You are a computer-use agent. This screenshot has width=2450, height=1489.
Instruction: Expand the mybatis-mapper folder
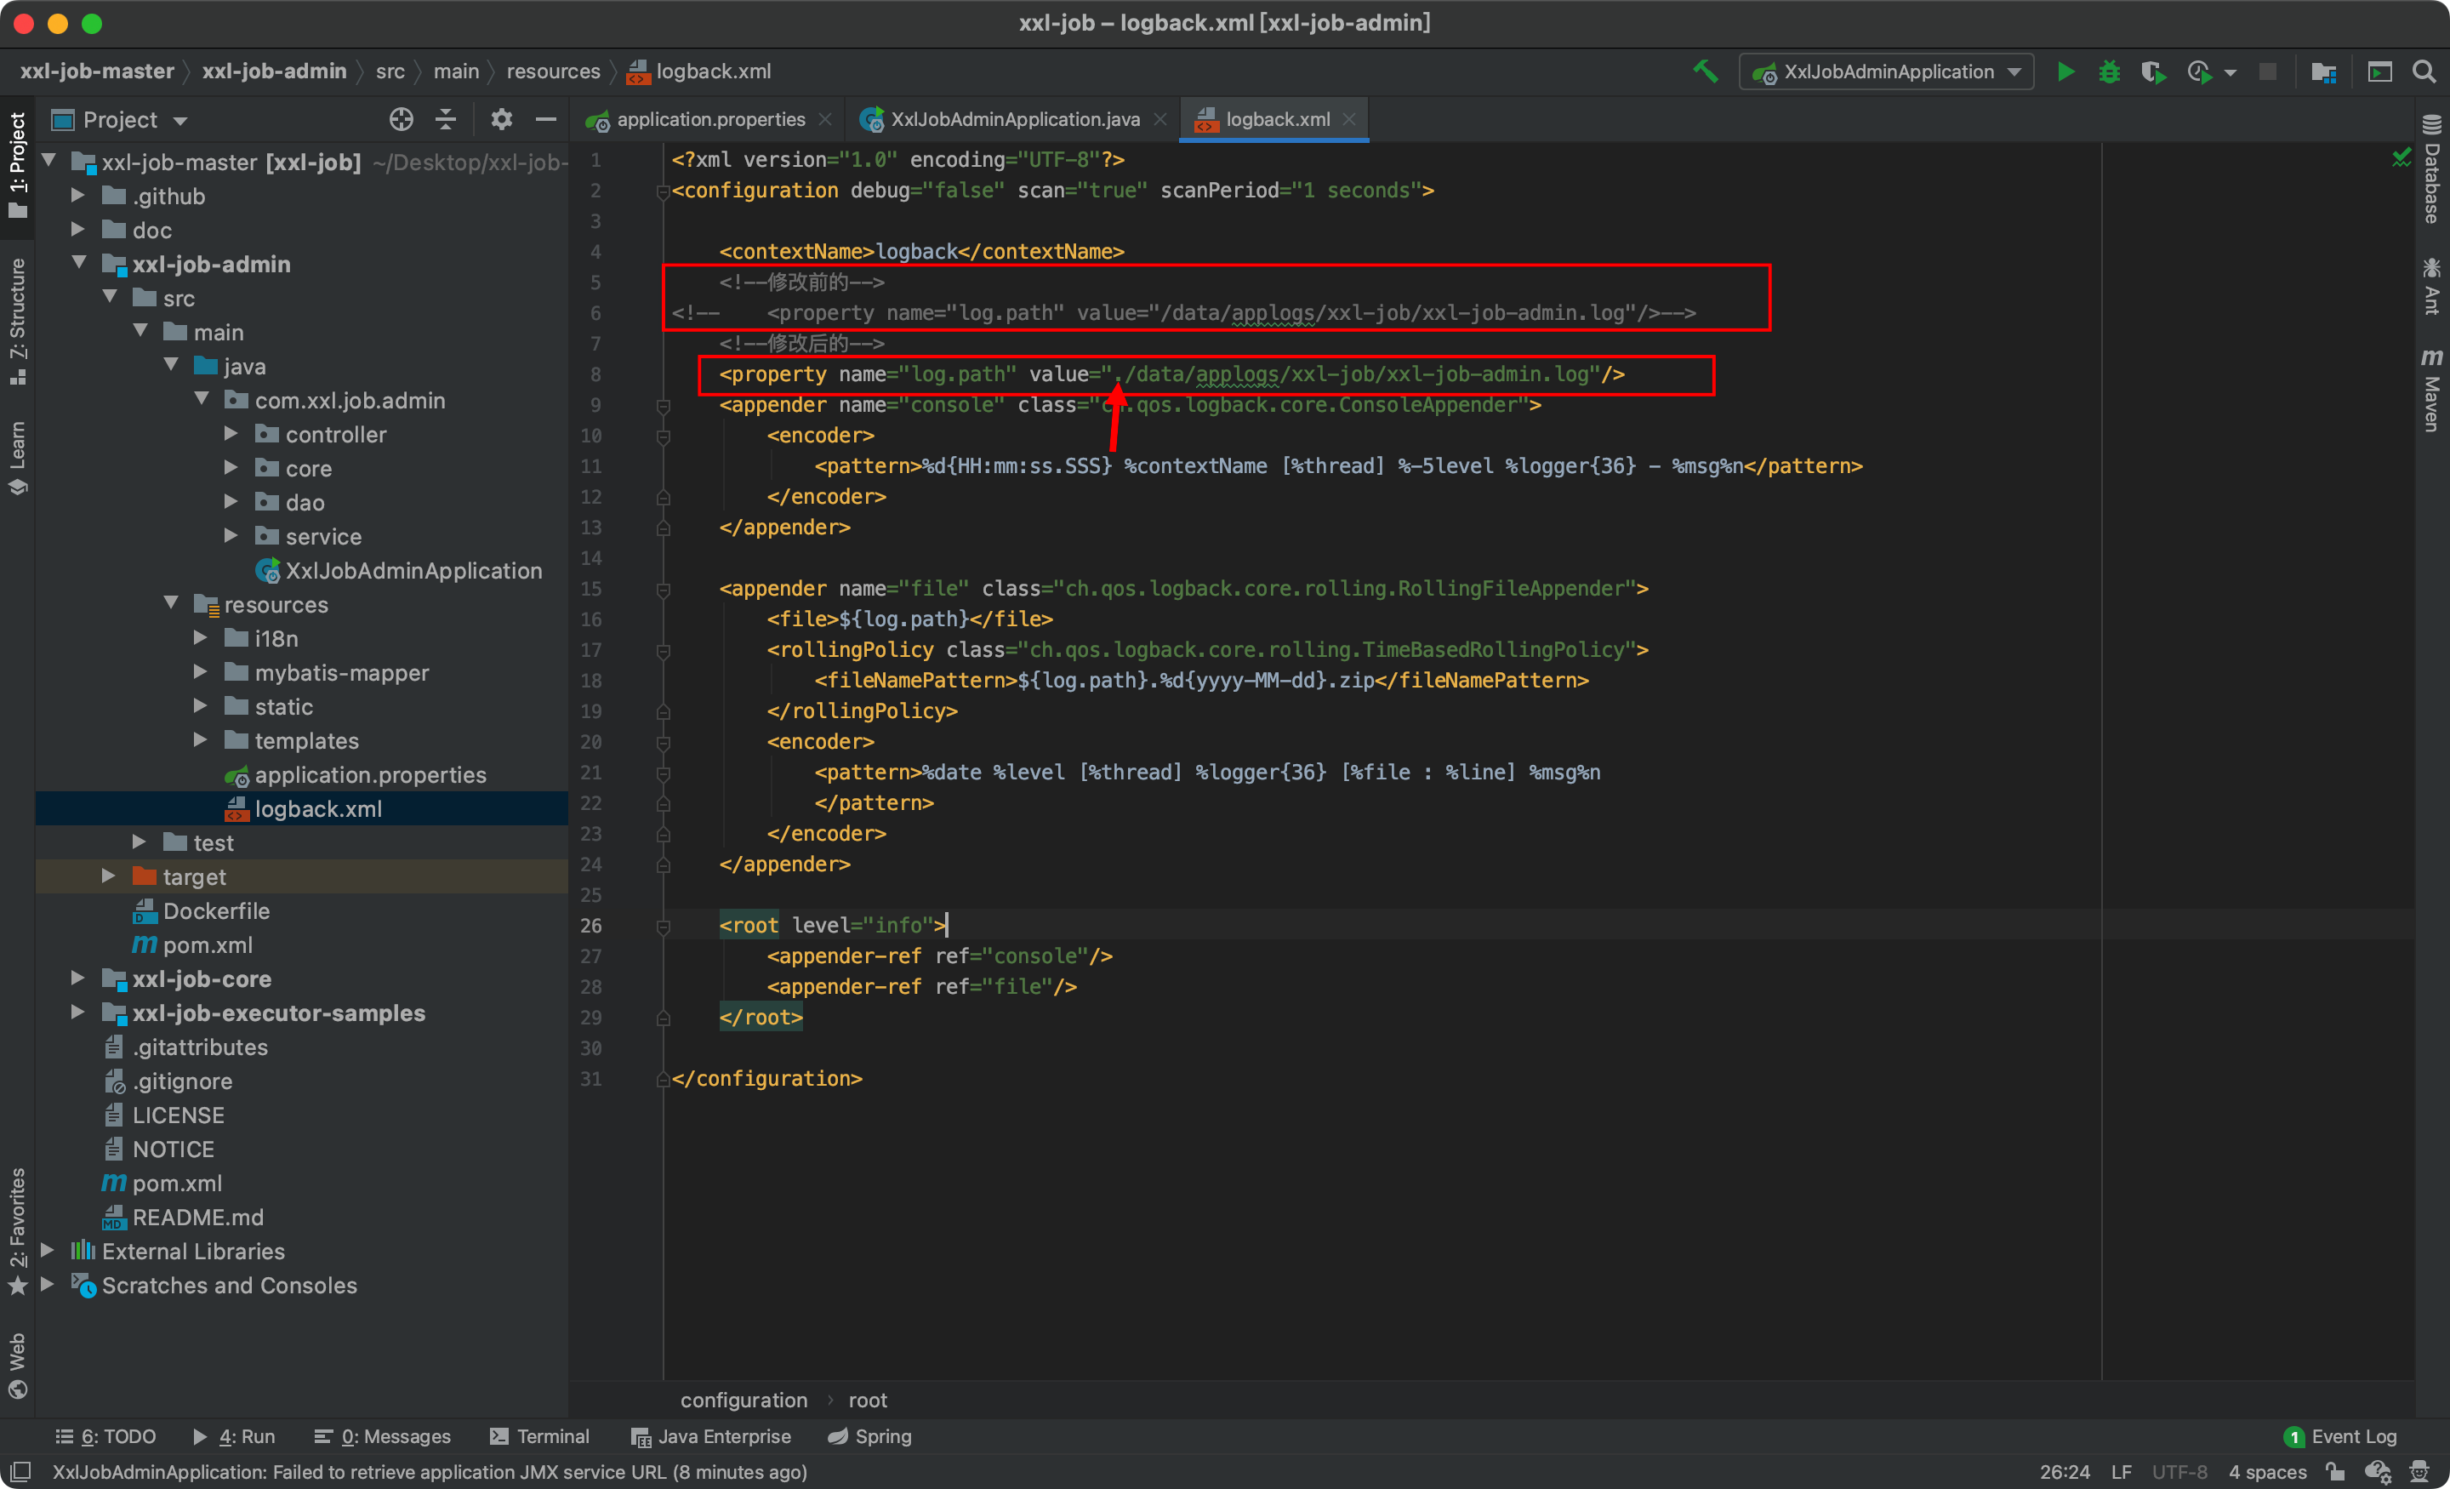pos(201,671)
